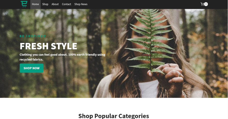The height and width of the screenshot is (119, 228).
Task: Click the cart item count badge
Action: pos(206,4)
